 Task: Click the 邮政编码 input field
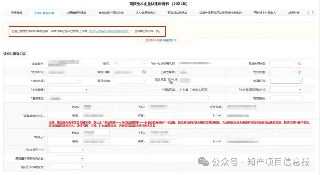tap(287, 98)
